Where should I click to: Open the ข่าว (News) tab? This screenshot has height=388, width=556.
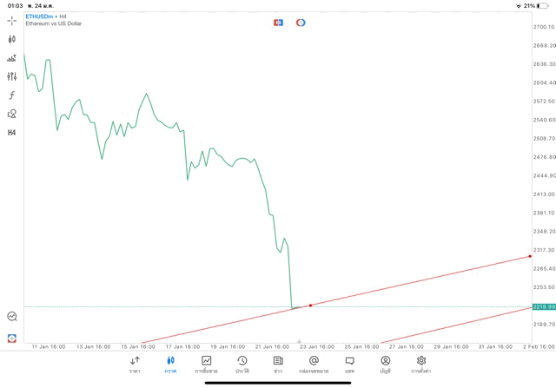[277, 364]
